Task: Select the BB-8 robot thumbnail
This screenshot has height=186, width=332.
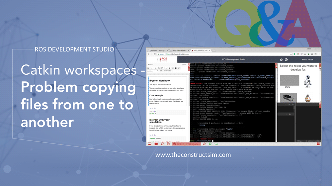Action: point(307,98)
